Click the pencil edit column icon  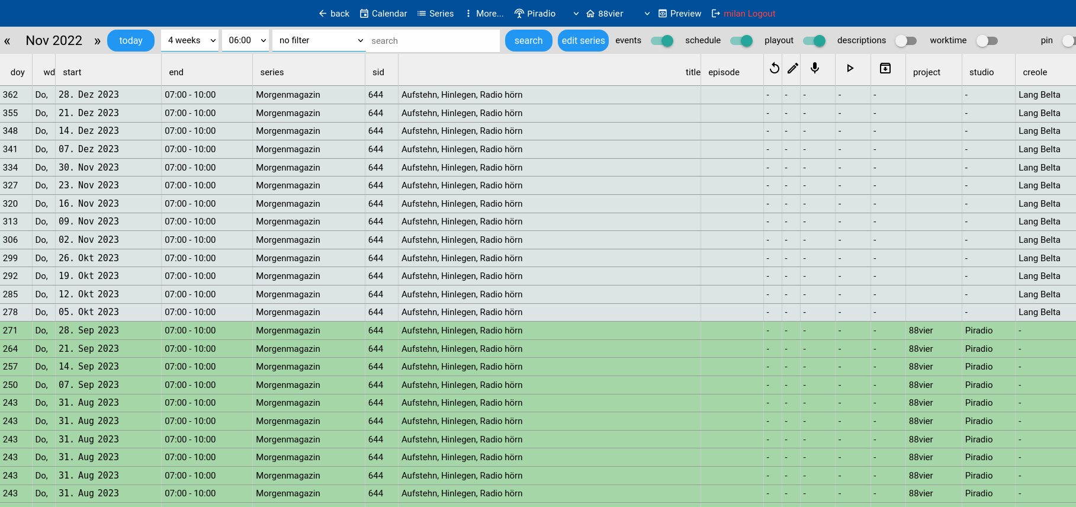point(793,69)
